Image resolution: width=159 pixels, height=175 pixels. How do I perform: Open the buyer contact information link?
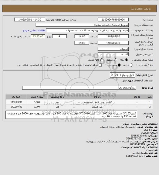click(34, 31)
